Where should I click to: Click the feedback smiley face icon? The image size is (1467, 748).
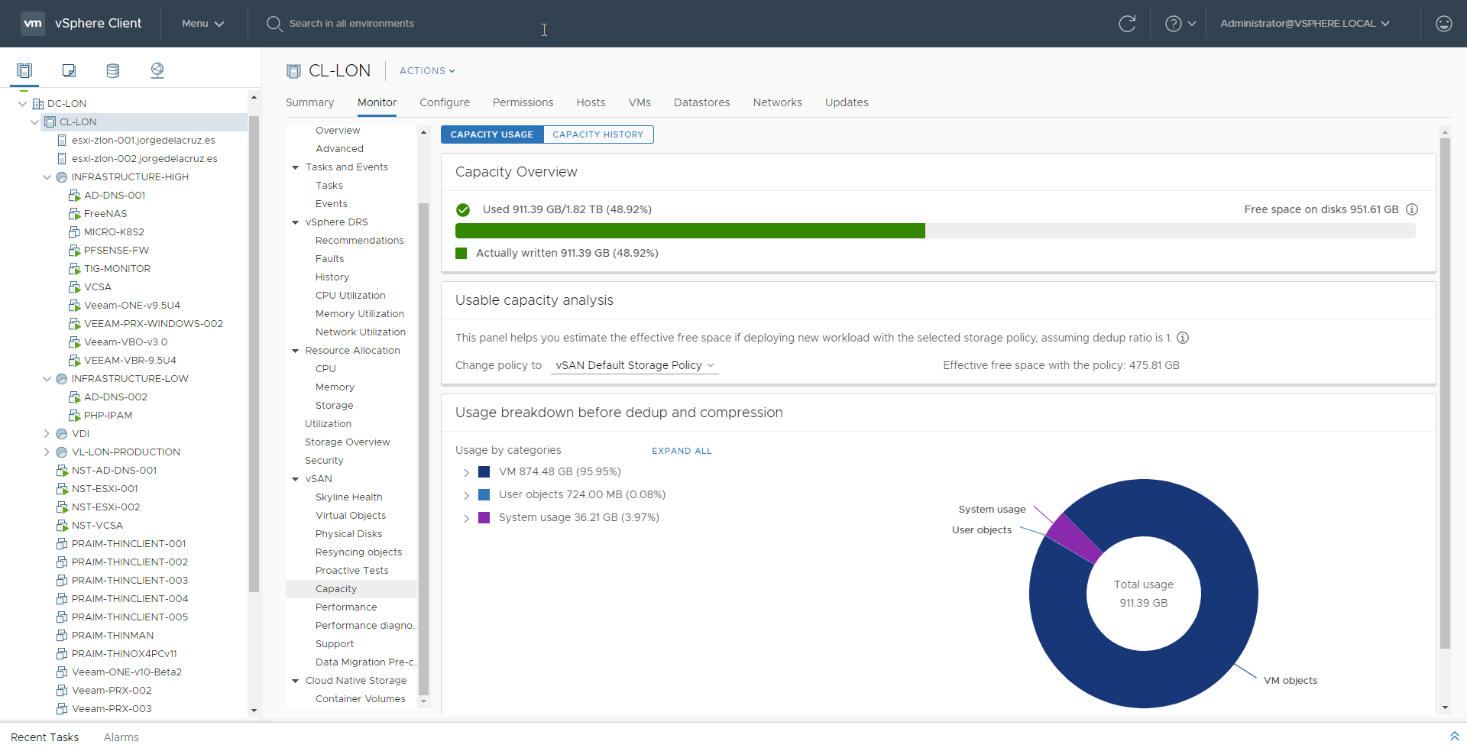click(x=1444, y=24)
